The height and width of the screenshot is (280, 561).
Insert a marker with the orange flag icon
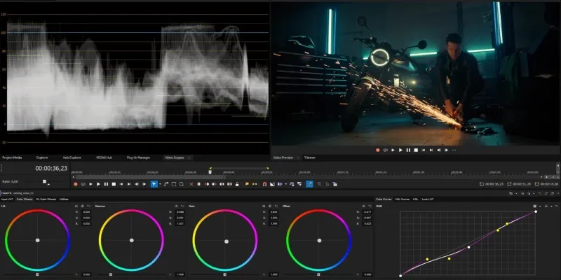(247, 184)
